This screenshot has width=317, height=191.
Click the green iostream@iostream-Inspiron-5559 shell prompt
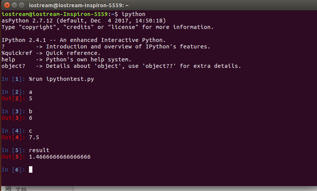54,14
